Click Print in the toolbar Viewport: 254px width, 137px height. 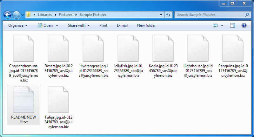(103, 25)
